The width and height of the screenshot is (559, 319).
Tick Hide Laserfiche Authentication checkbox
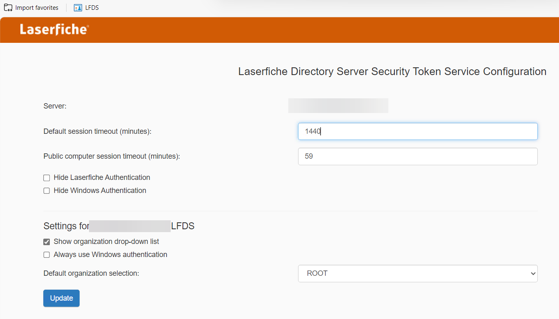(x=47, y=178)
